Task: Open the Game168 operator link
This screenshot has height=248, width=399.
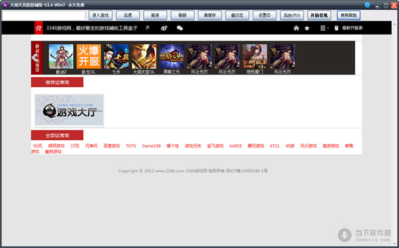Action: click(x=151, y=146)
